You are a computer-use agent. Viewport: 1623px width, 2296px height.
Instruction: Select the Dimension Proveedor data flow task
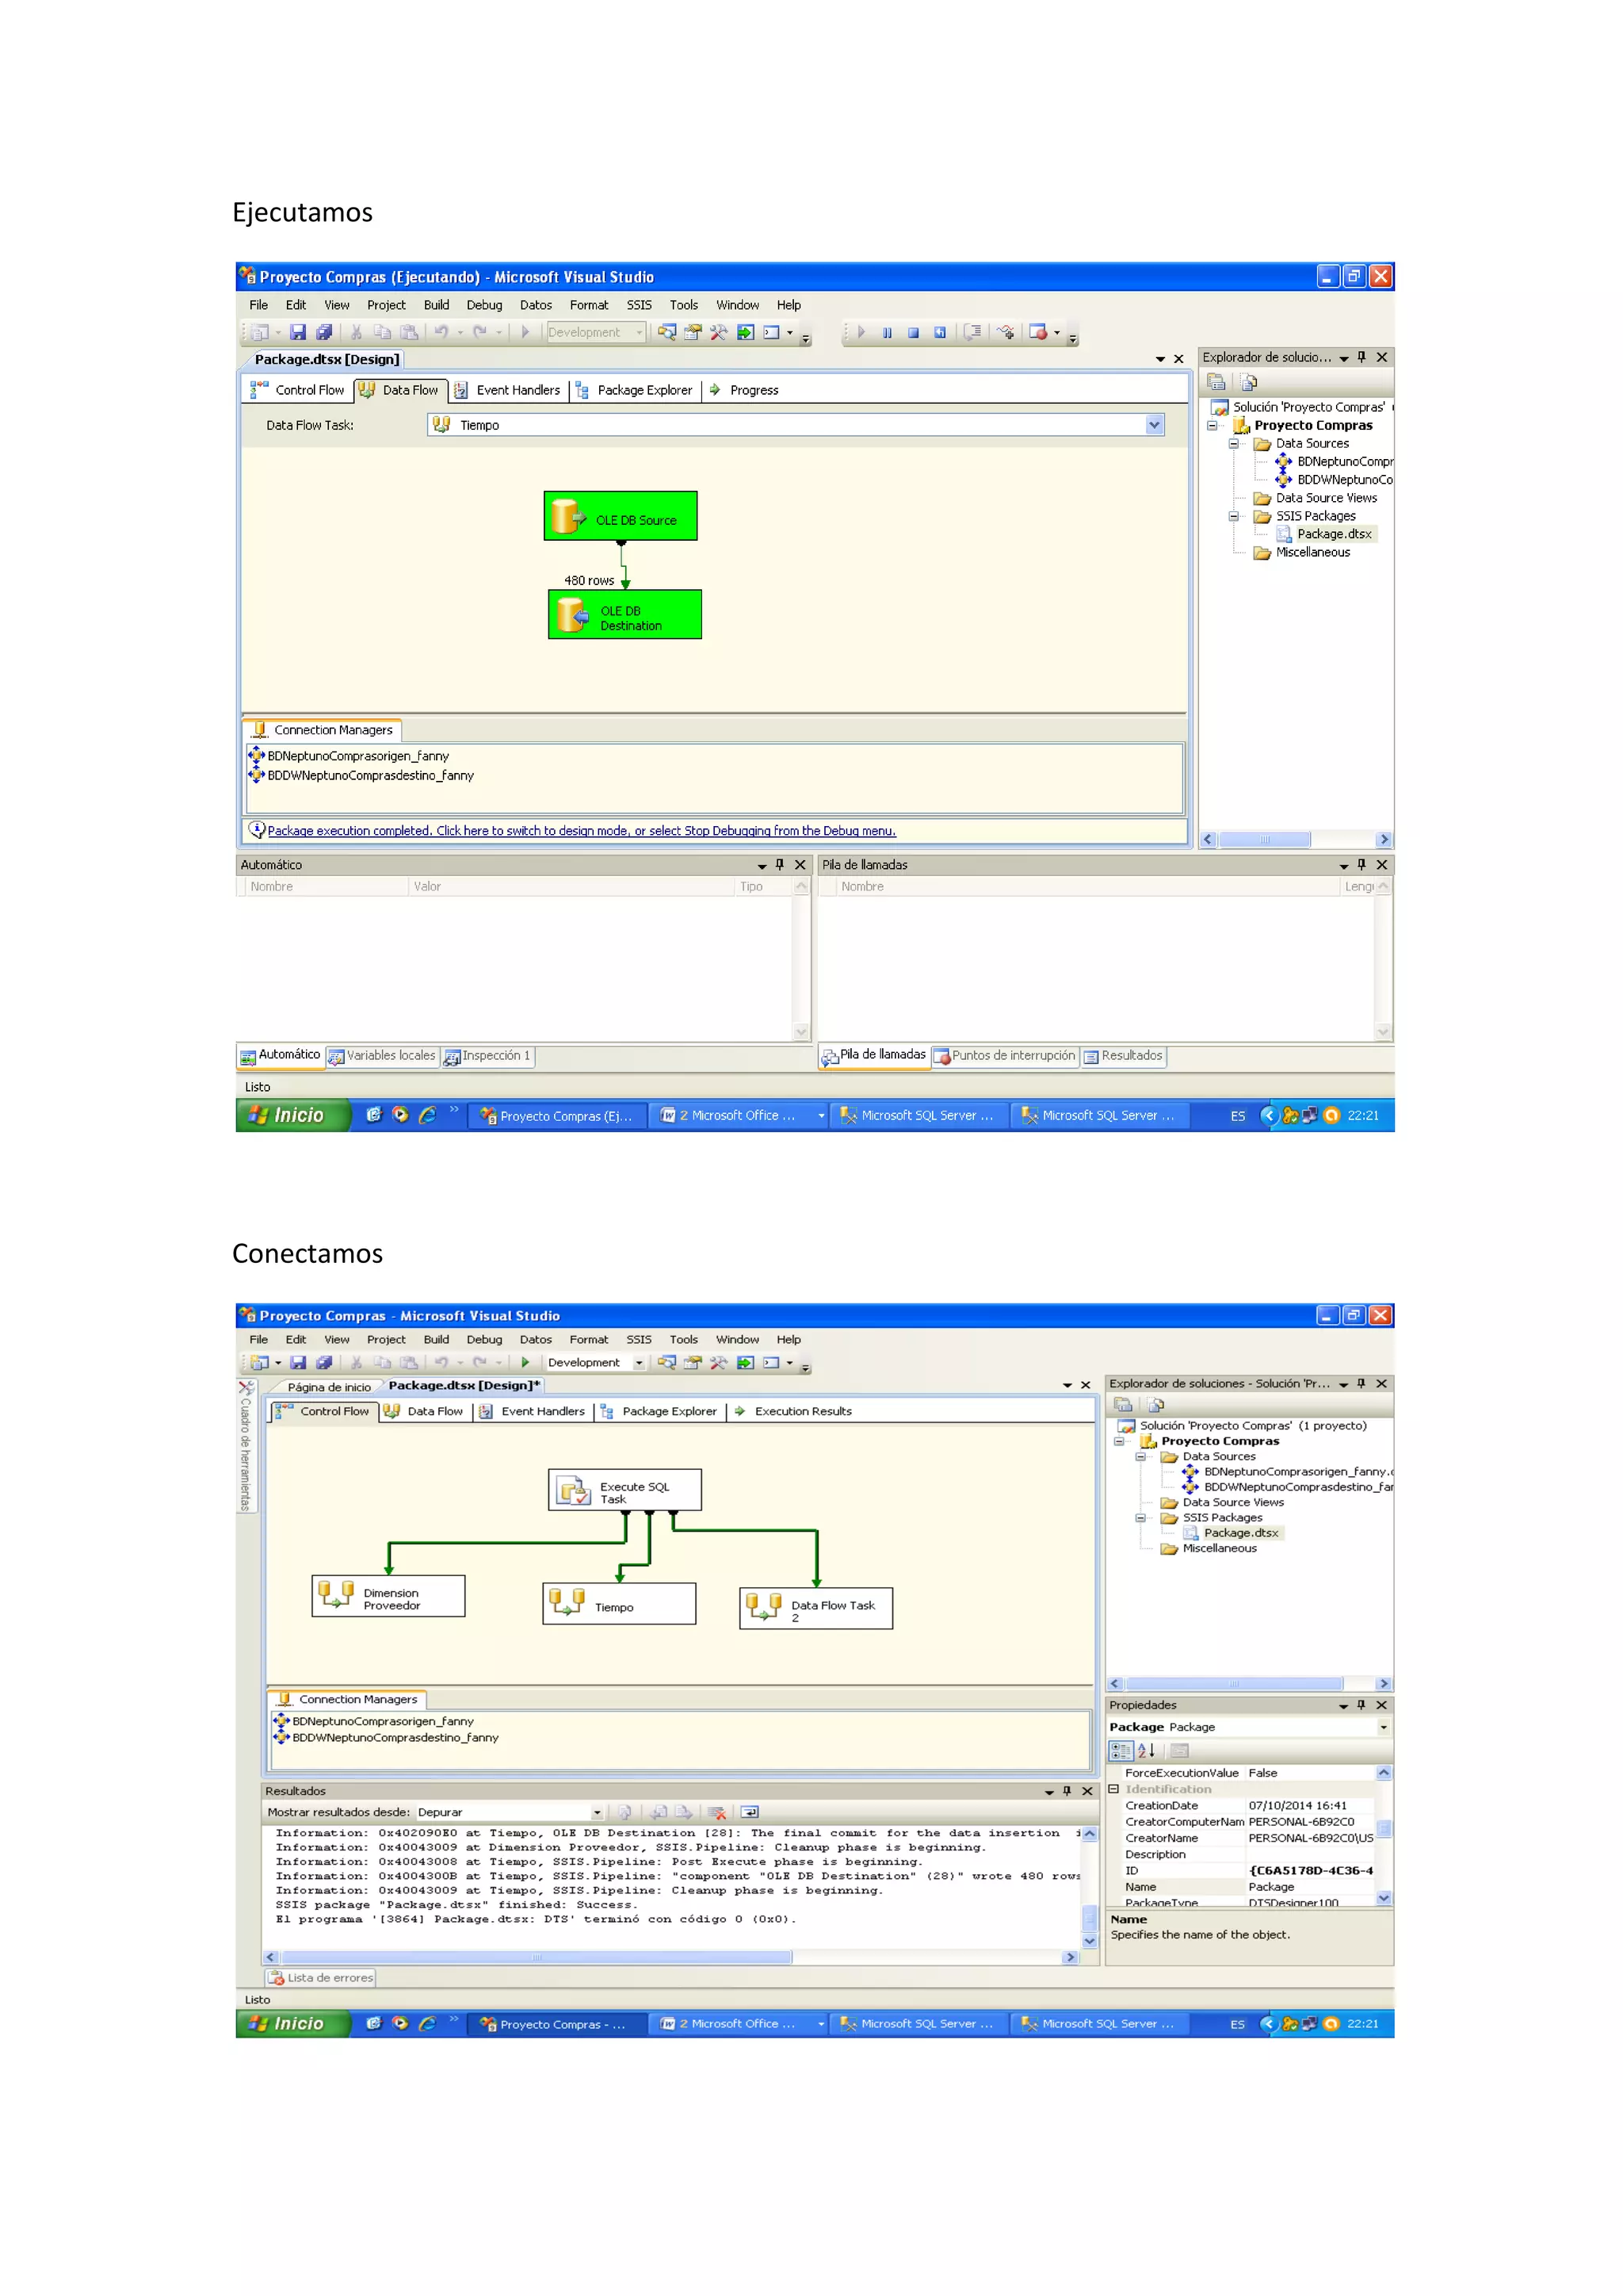tap(389, 1597)
